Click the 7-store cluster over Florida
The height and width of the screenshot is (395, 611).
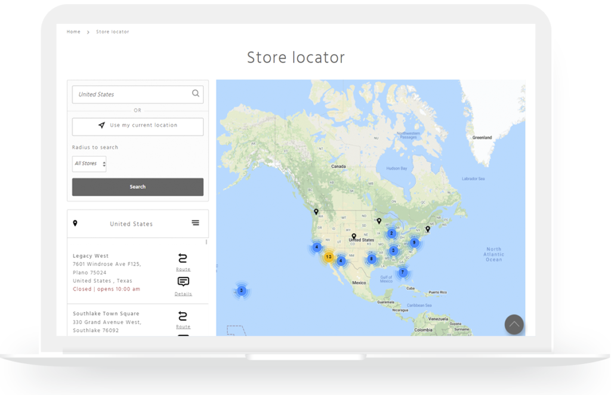403,273
